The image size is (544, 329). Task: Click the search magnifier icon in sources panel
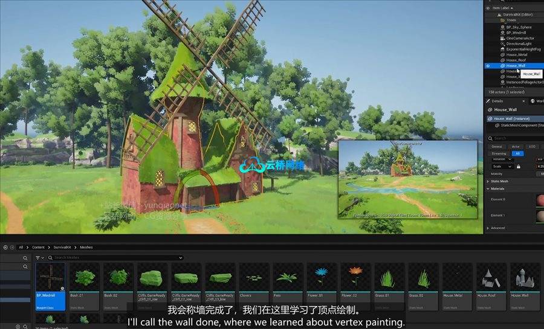(25, 258)
